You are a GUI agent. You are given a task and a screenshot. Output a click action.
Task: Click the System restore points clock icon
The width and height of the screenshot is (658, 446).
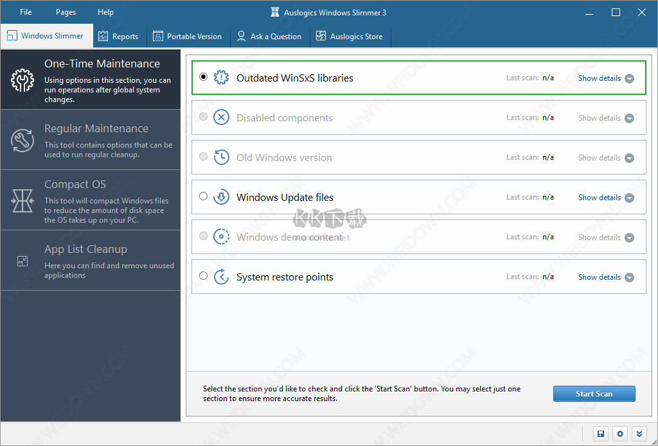221,276
